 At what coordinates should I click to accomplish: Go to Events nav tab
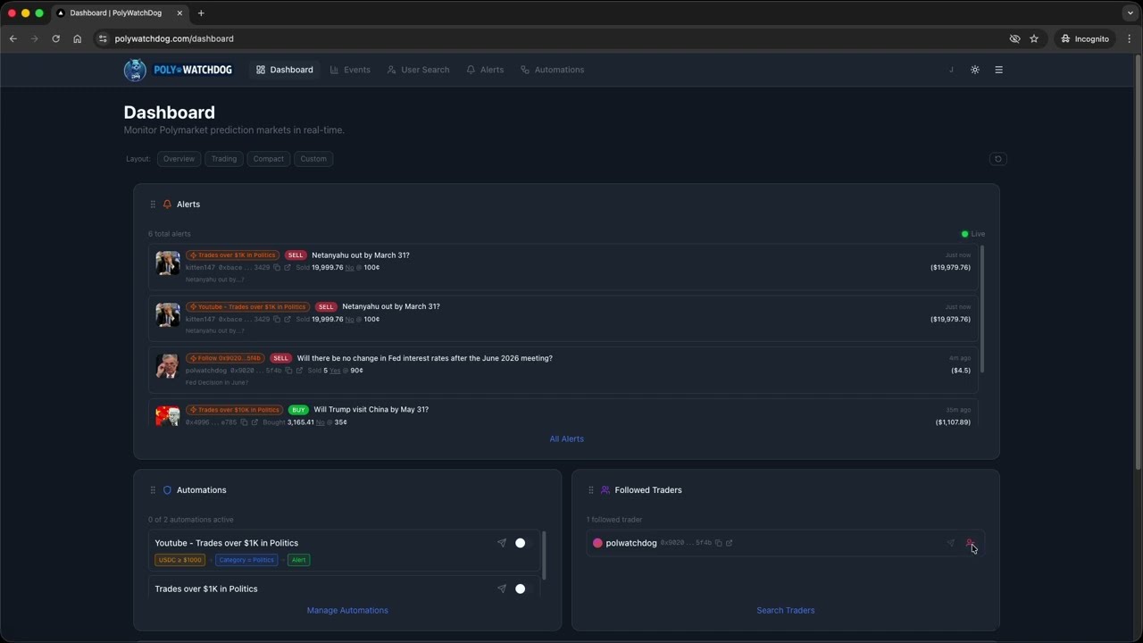tap(350, 70)
